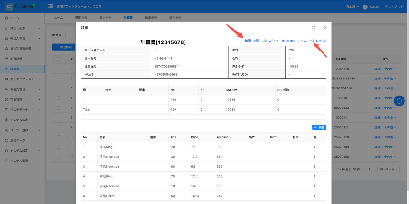The height and width of the screenshot is (204, 409).
Task: Tick the checkbox for row 1
Action: coord(58,69)
